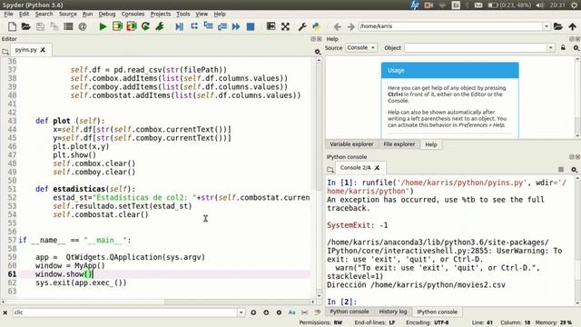Click in the Object input field

coord(476,48)
